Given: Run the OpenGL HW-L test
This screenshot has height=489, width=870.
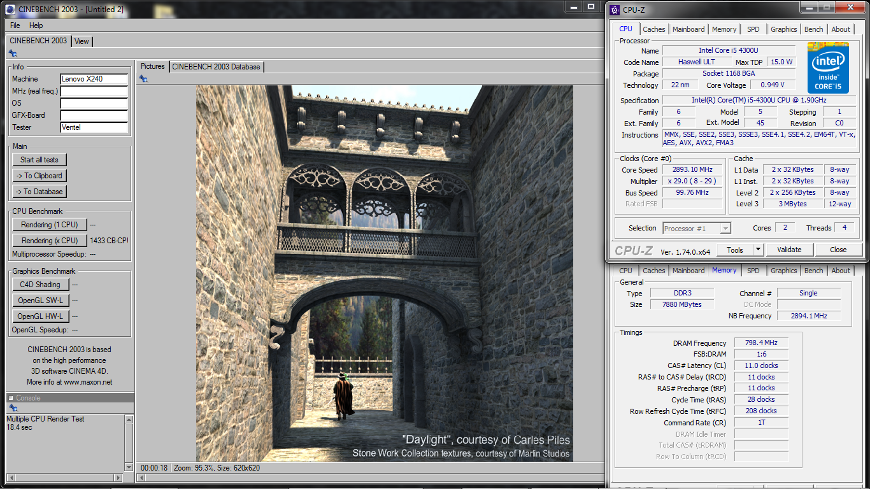Looking at the screenshot, I should [x=40, y=316].
